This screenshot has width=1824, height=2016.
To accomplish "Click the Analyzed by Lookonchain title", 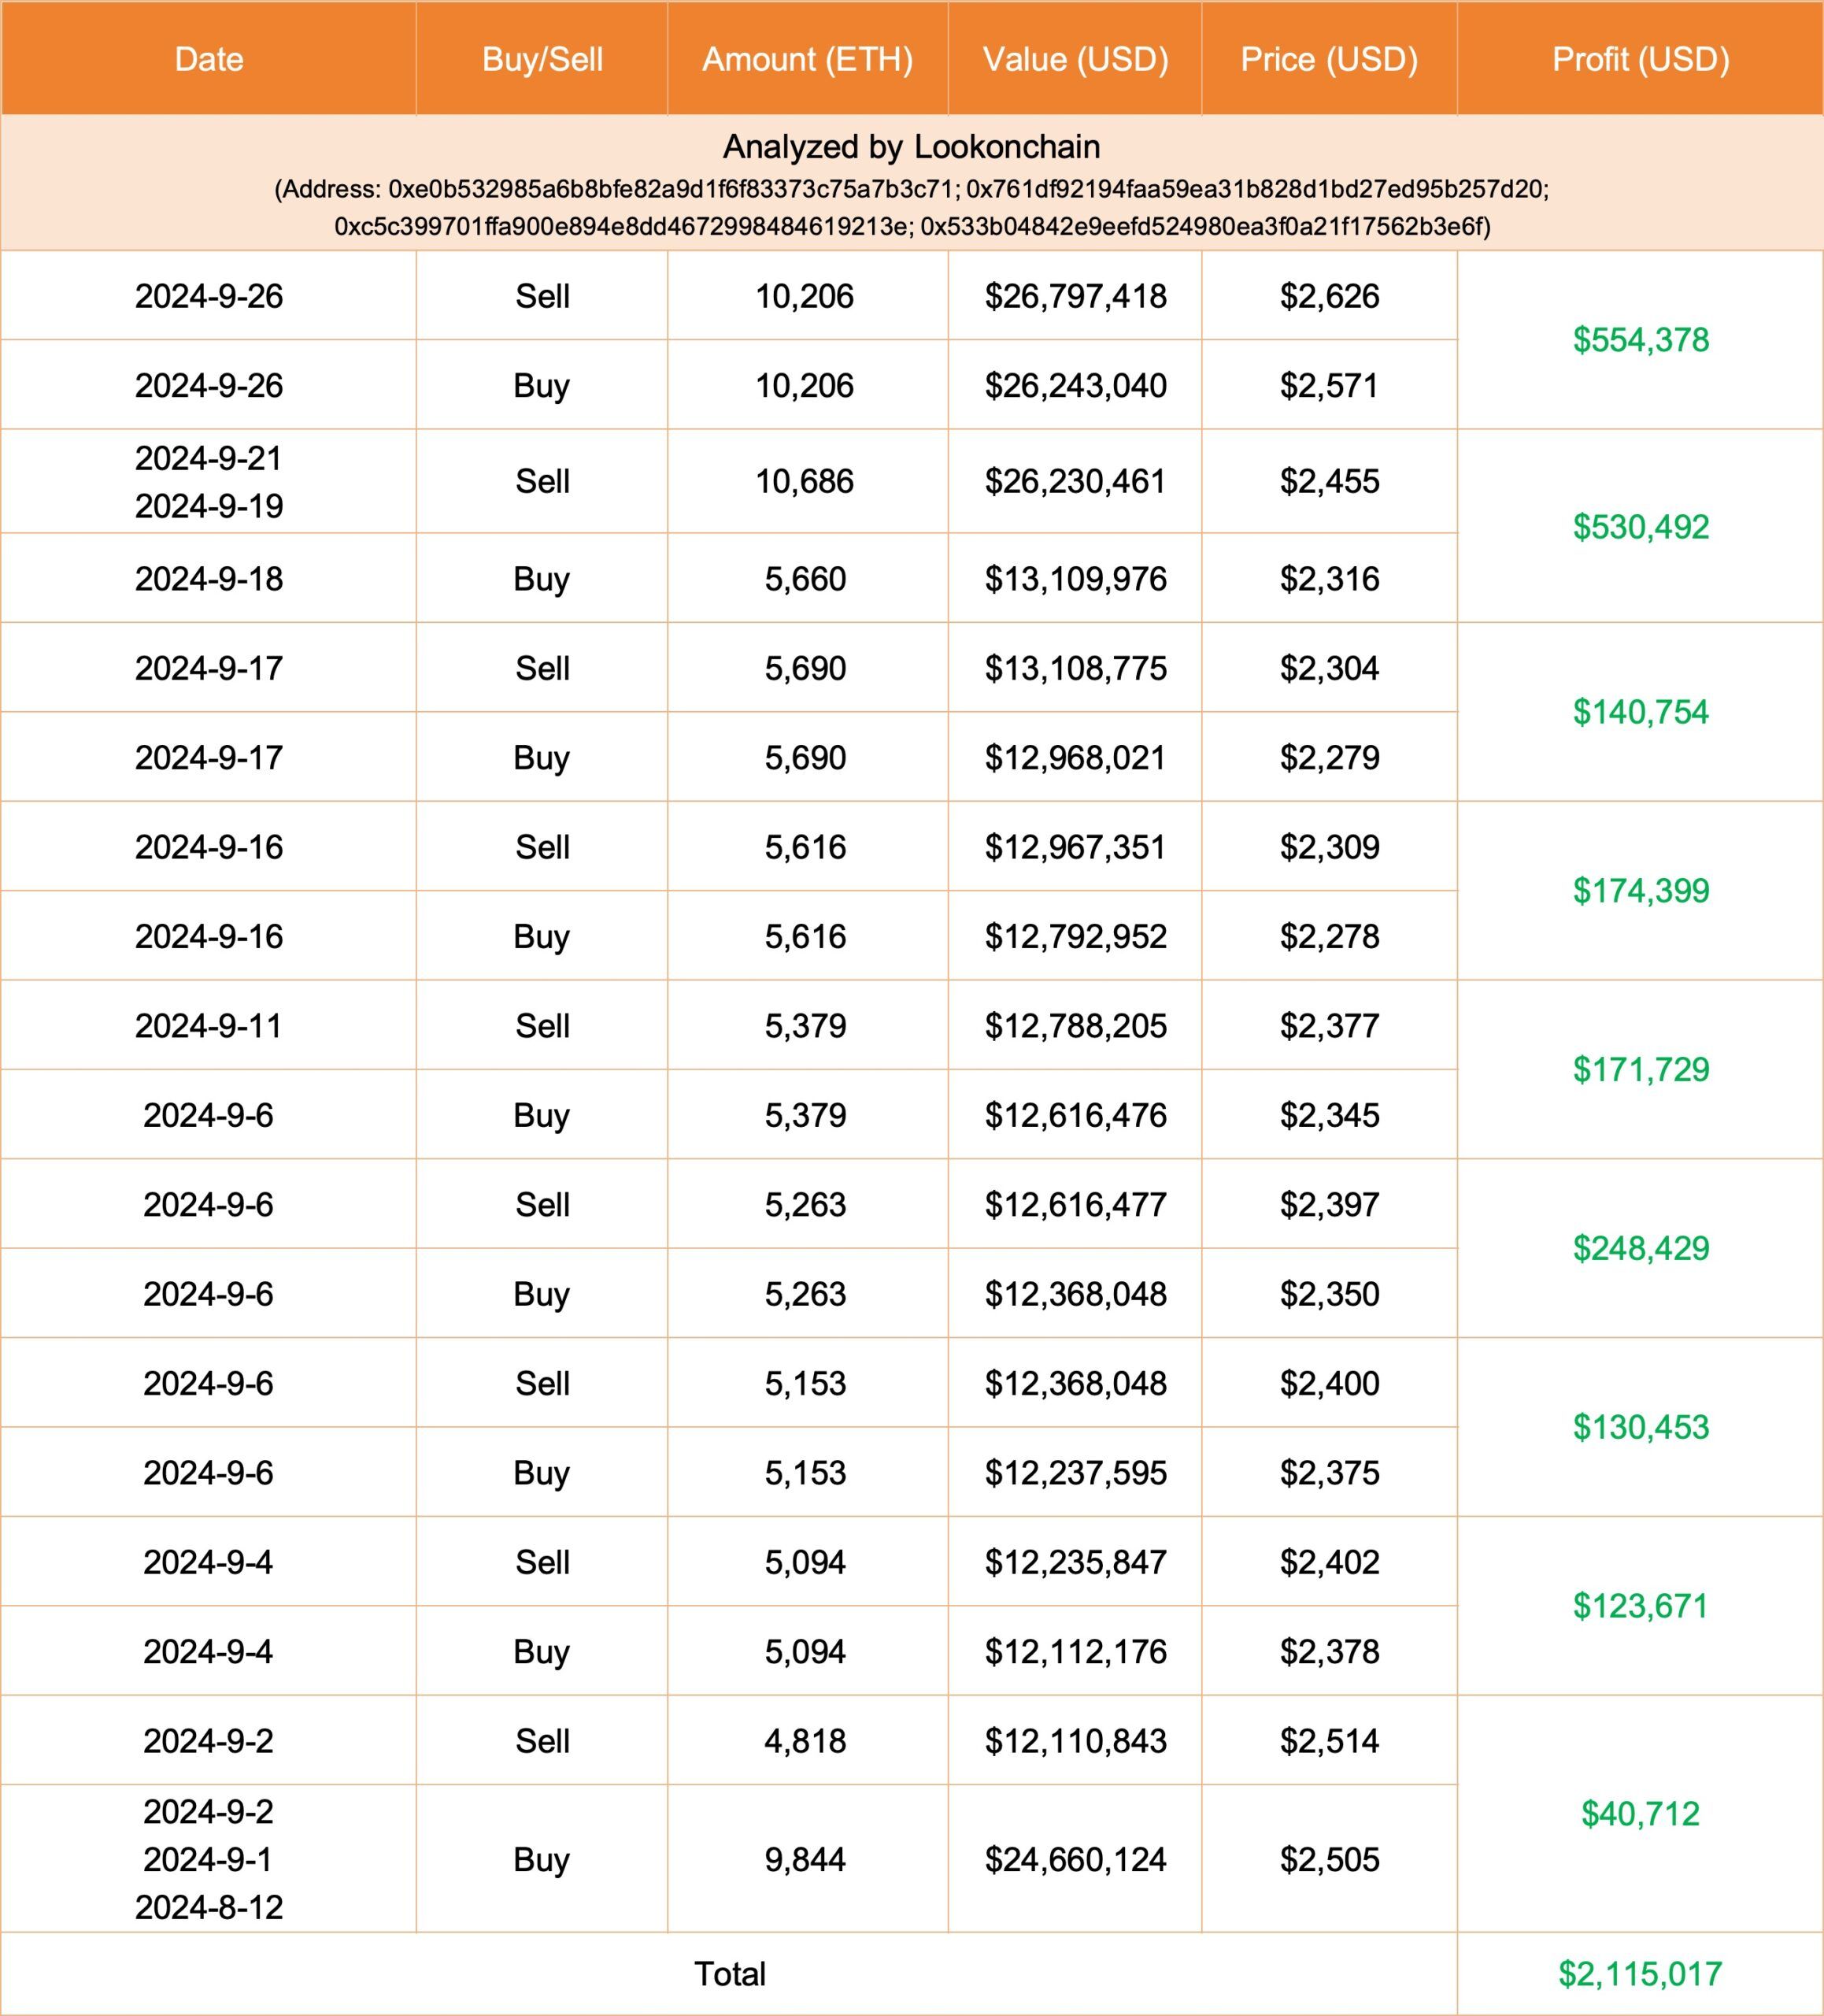I will click(912, 147).
